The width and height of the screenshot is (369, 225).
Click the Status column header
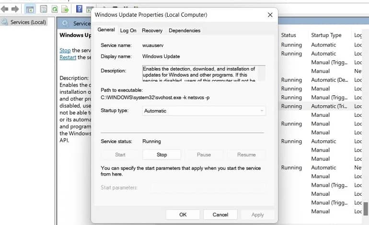pyautogui.click(x=288, y=35)
